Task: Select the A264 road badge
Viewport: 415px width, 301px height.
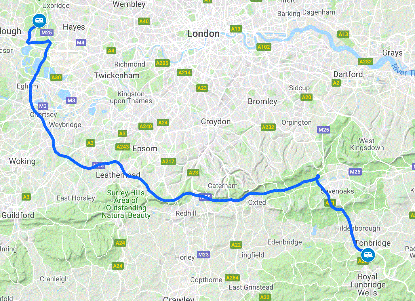Action: tap(232, 278)
